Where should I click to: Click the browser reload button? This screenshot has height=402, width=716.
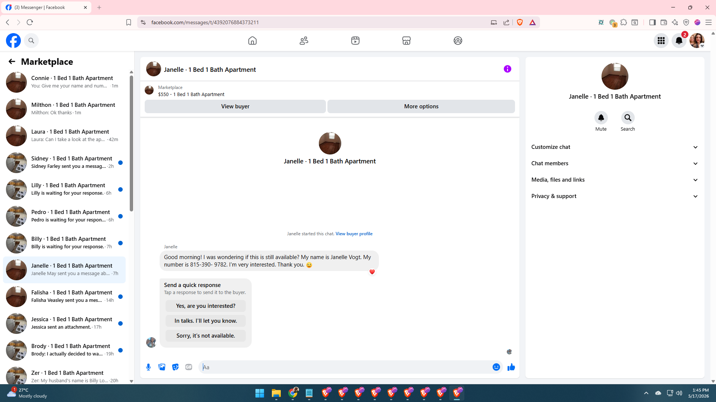point(30,22)
